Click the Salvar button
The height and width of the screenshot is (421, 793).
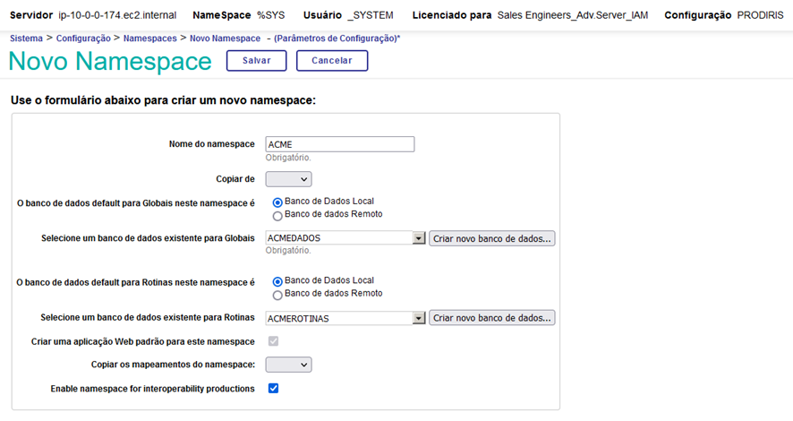(256, 61)
